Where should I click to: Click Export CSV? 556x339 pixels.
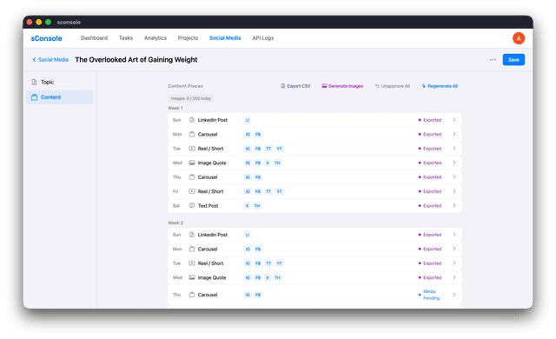tap(295, 86)
